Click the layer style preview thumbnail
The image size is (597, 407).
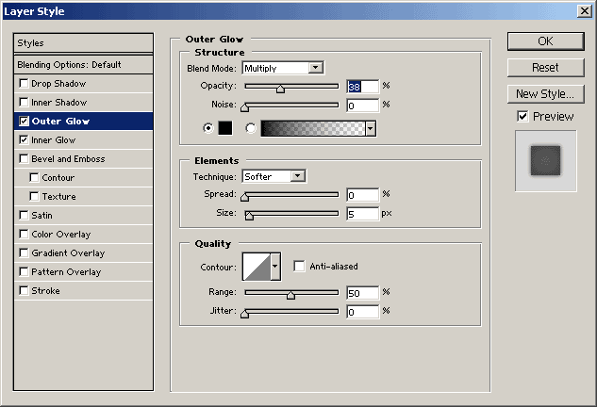point(546,161)
